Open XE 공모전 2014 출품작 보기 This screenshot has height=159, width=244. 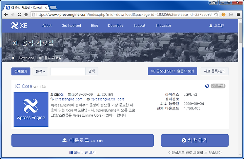tap(172, 71)
